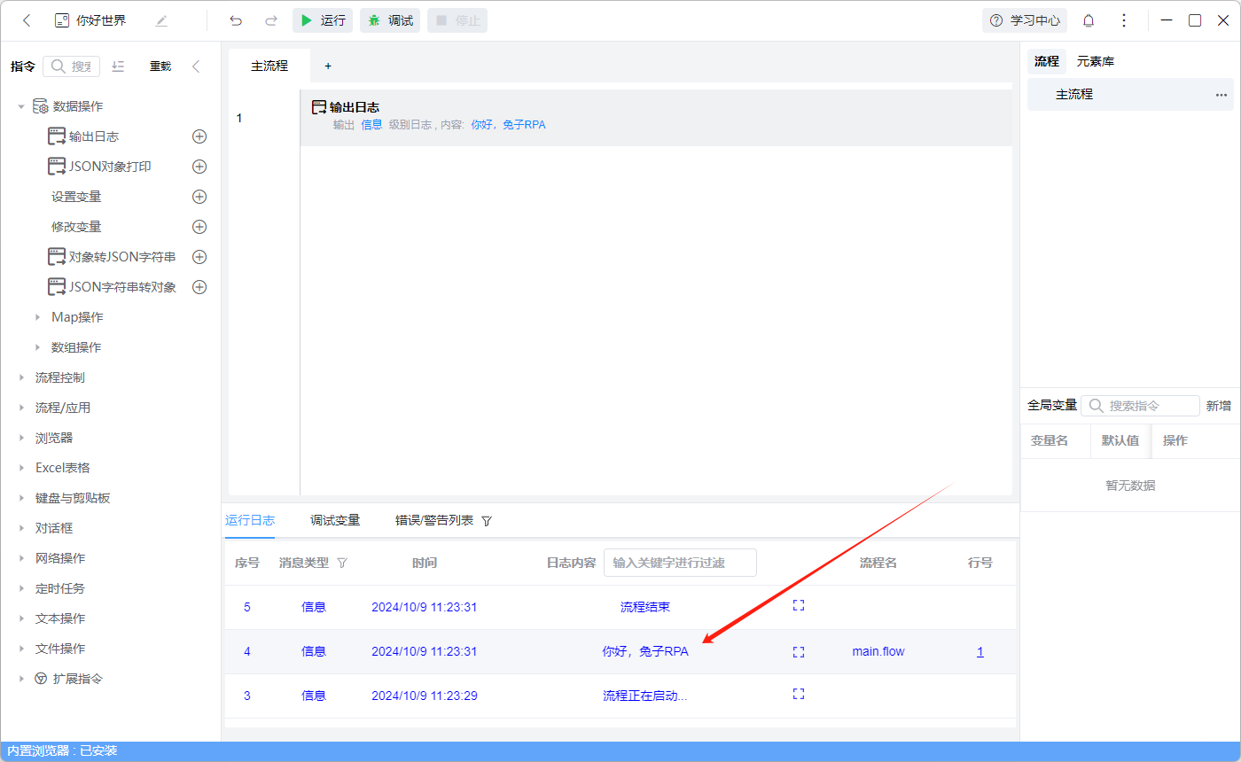Switch to the 主流程 editor tab

[269, 66]
